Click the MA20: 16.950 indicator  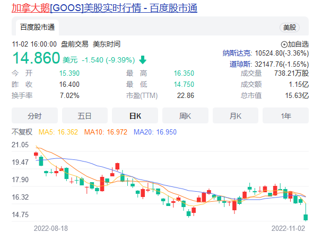pos(155,132)
